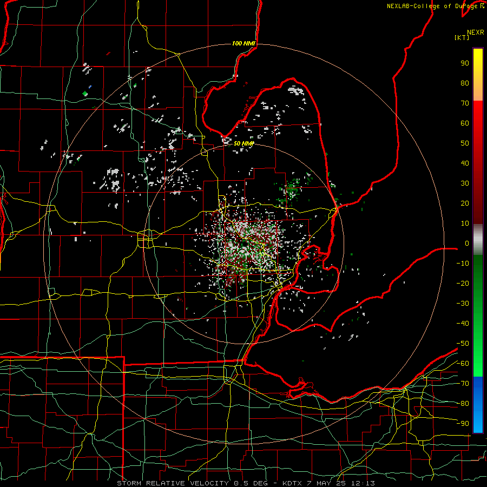Screen dimensions: 487x487
Task: Click the dark red band near 20 knots
Action: [x=478, y=203]
